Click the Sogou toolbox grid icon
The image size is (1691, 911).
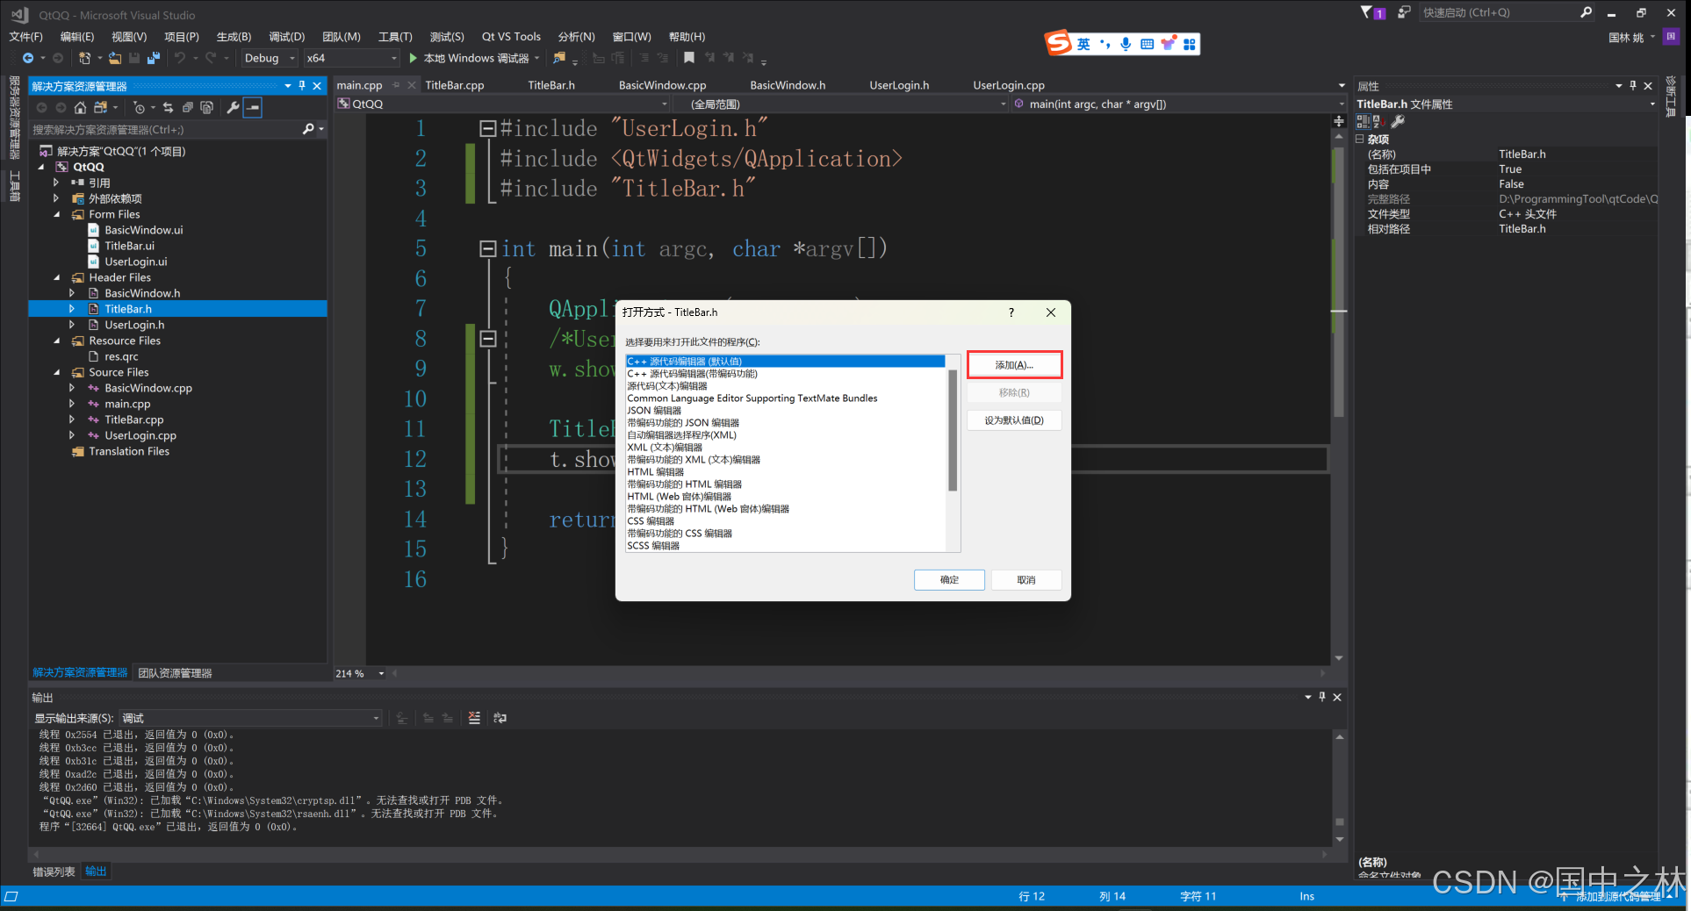(x=1189, y=44)
